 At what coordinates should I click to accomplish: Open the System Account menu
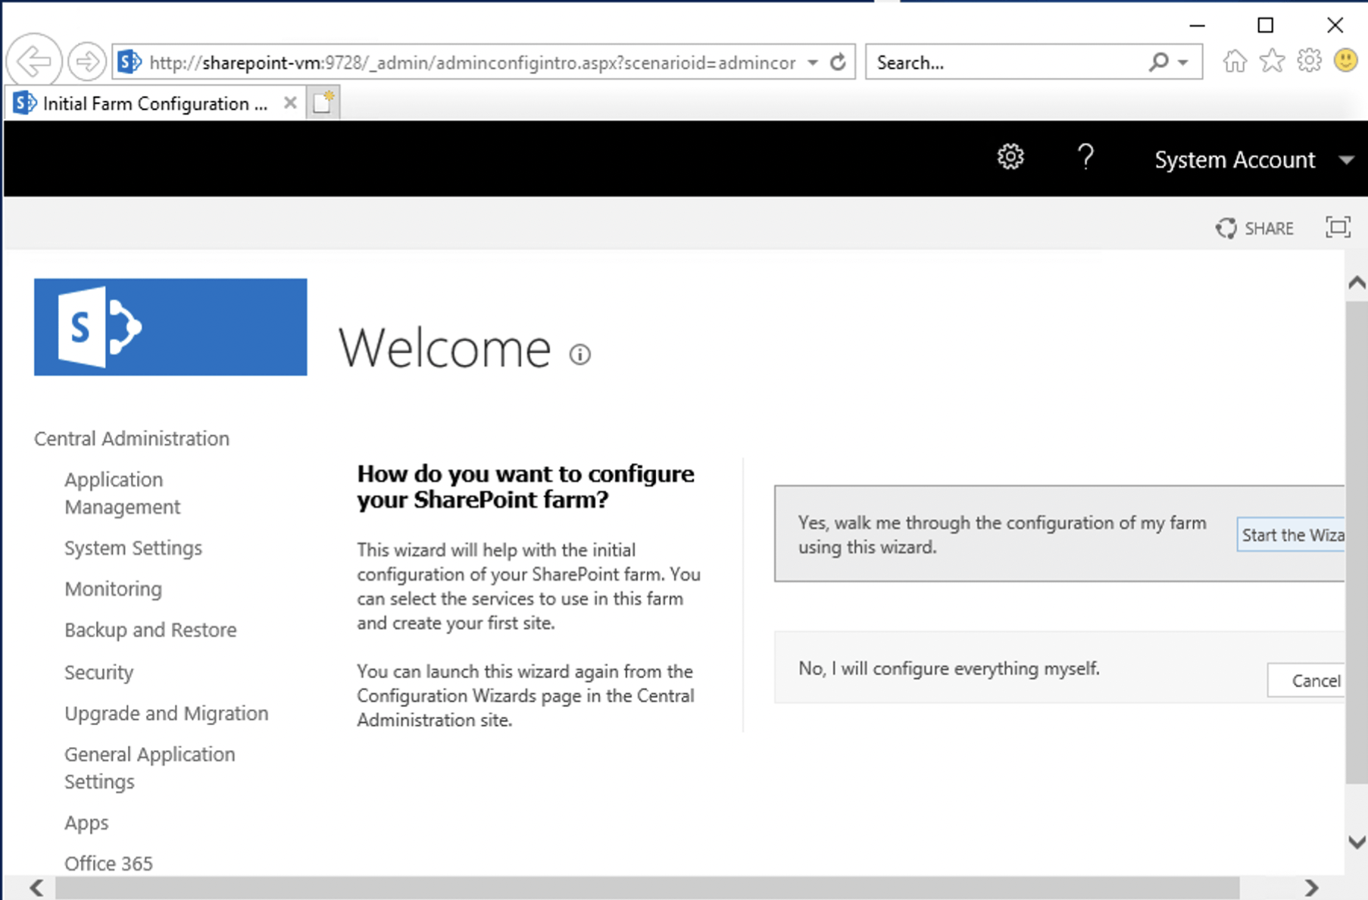[1254, 160]
